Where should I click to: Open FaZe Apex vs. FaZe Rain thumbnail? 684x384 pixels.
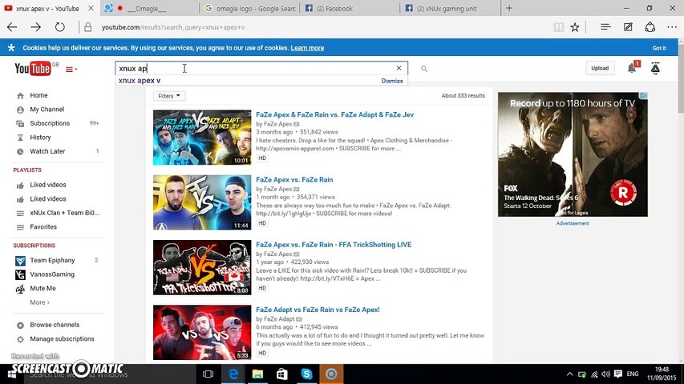[x=202, y=203]
